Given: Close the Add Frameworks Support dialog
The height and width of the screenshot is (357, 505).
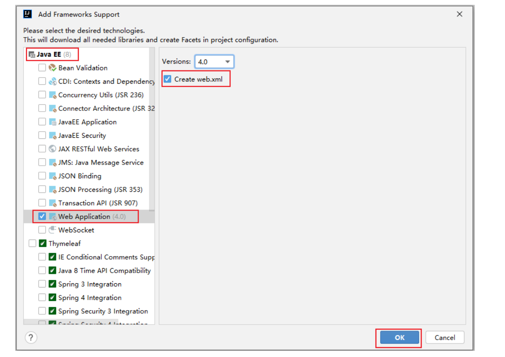Looking at the screenshot, I should tap(460, 14).
